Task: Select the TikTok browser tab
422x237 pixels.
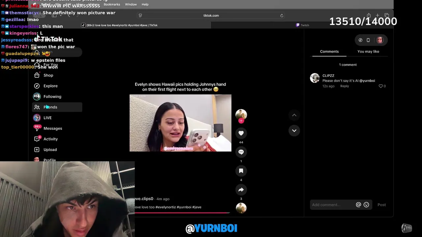Action: coord(120,25)
